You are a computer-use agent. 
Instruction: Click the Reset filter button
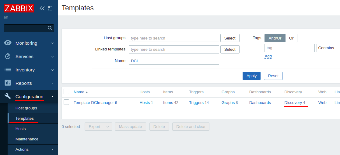click(273, 76)
